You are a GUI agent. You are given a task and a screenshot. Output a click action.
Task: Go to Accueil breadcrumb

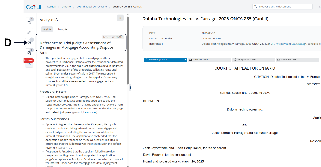51,7
